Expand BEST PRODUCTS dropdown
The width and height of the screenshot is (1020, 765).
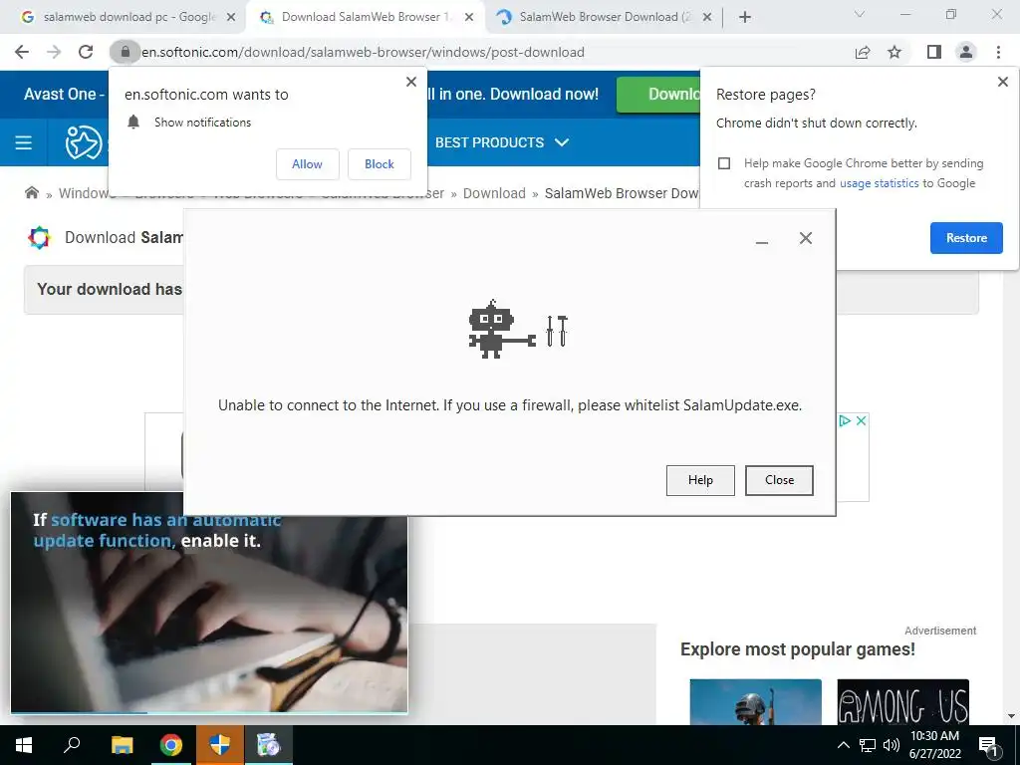pyautogui.click(x=502, y=142)
